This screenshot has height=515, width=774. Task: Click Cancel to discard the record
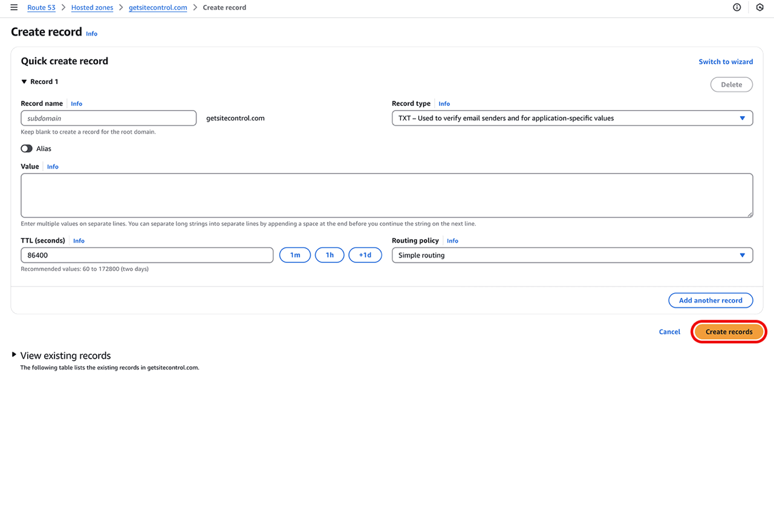[x=669, y=332]
